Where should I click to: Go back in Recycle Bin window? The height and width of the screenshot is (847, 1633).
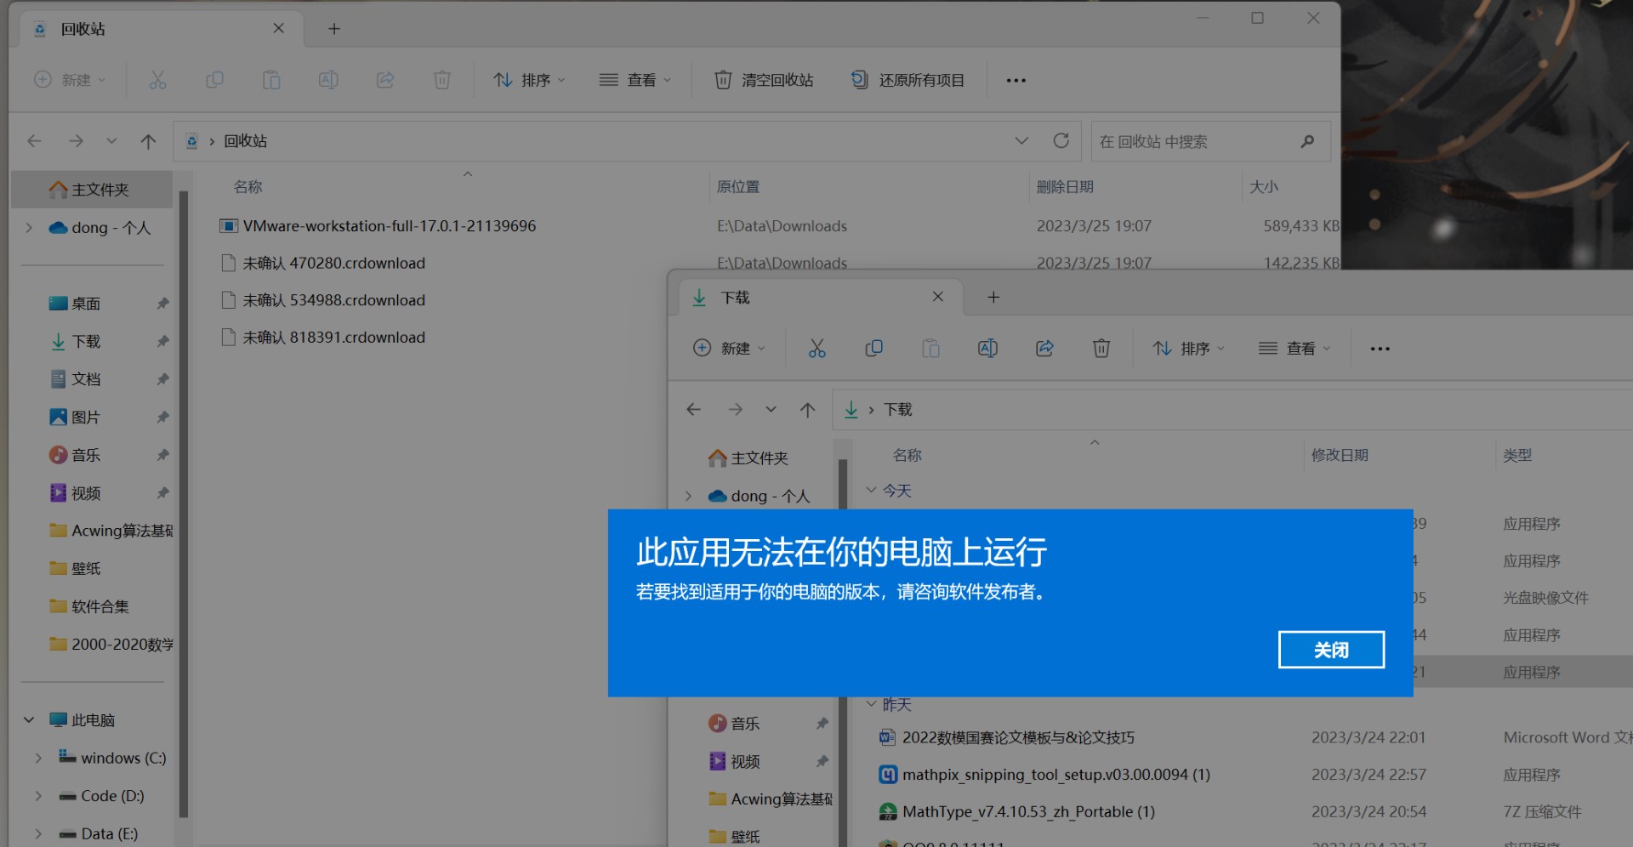pos(35,141)
